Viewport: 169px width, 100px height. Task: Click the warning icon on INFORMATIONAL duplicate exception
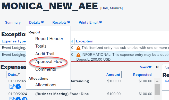(78, 55)
